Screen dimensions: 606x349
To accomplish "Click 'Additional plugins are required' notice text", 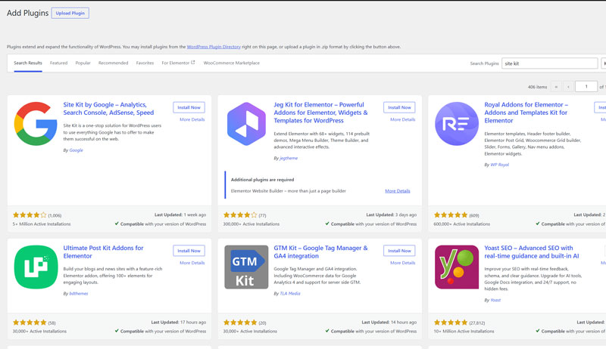I will tap(262, 180).
